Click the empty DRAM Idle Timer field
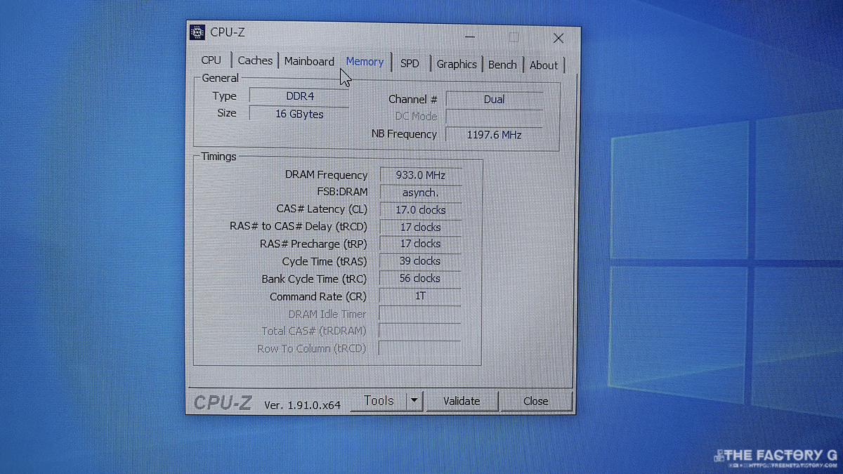843x474 pixels. click(420, 314)
